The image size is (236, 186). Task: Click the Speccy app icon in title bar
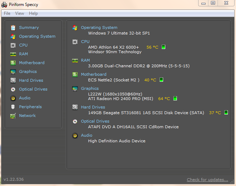(x=4, y=5)
